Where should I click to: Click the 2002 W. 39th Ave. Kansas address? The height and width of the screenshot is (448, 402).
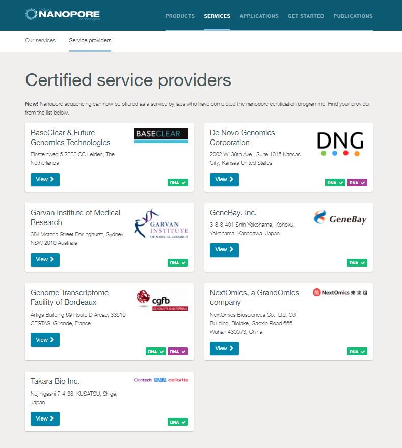255,158
